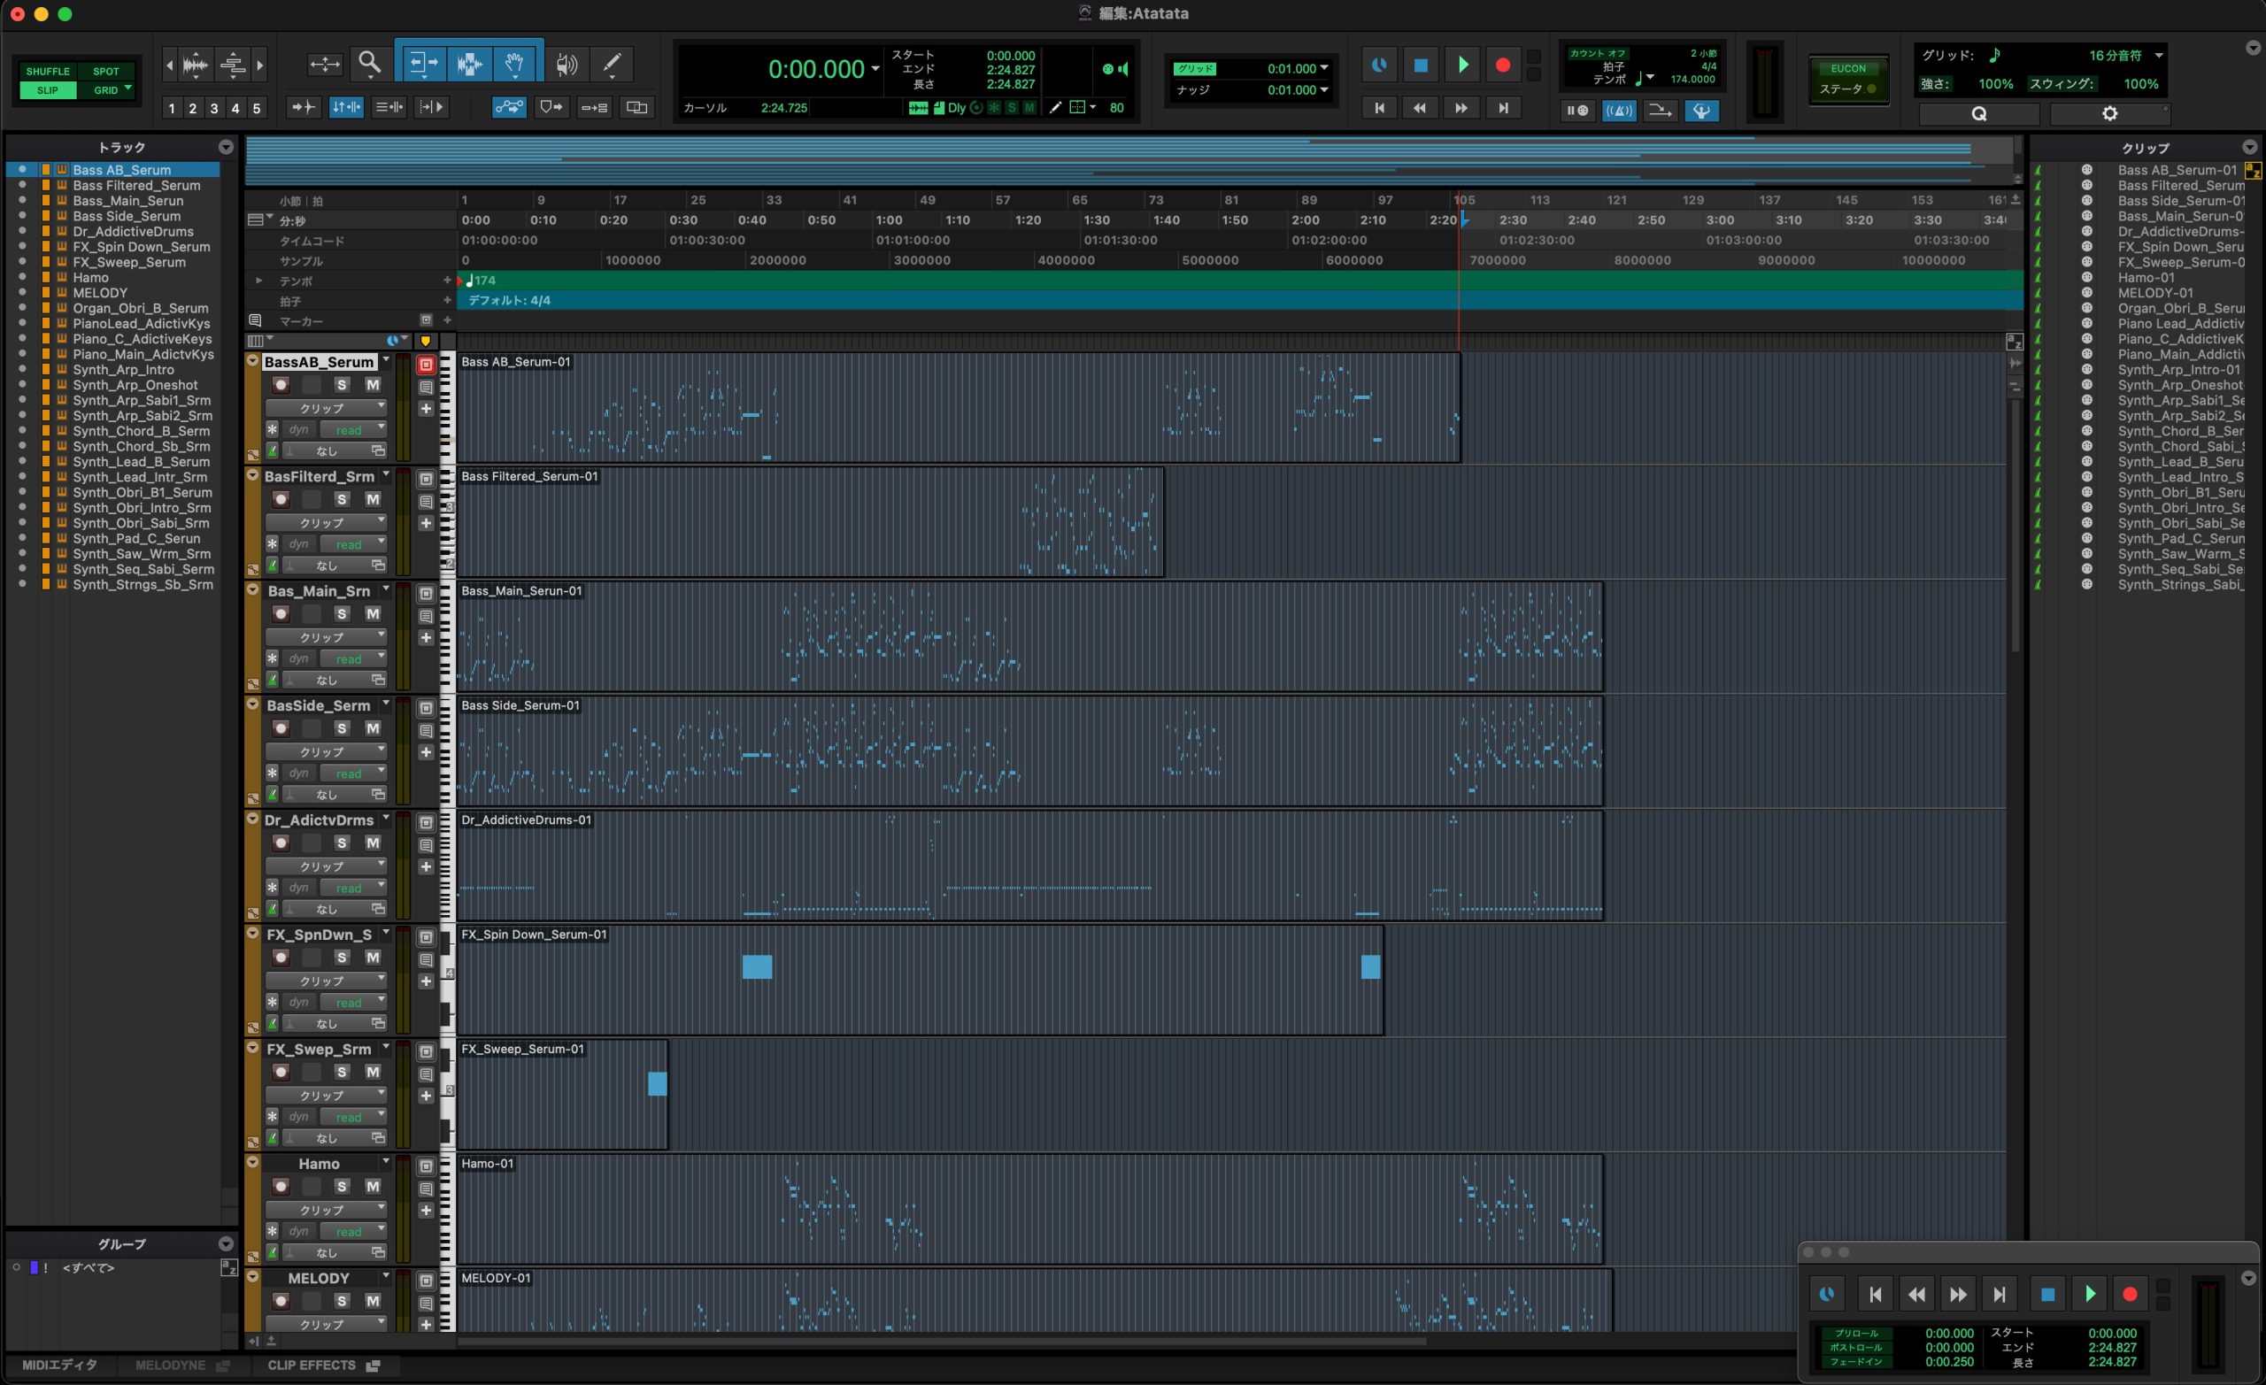
Task: Mute the Bas_Main_Srn track
Action: coord(373,613)
